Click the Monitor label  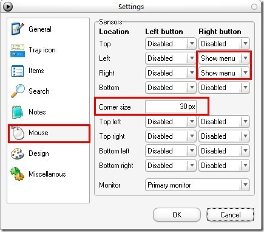click(110, 185)
